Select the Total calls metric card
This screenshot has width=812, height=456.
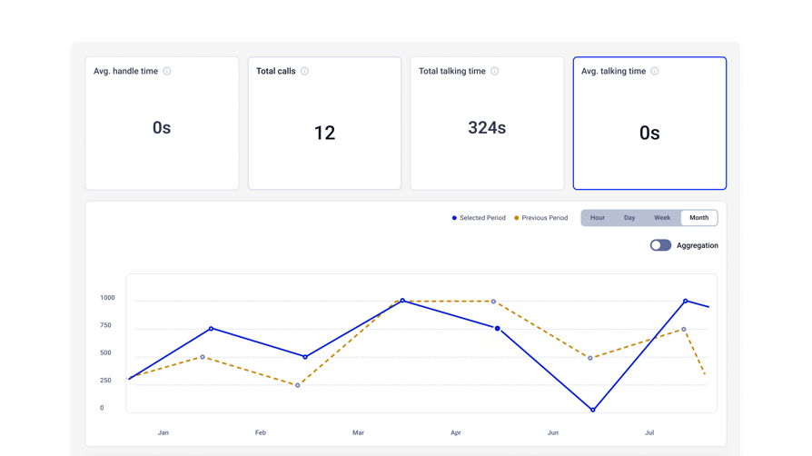(x=324, y=124)
